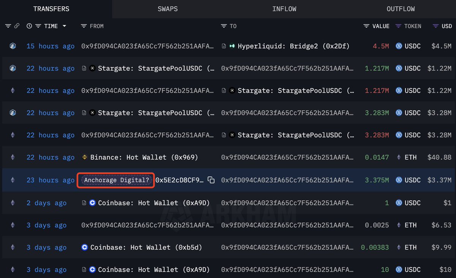Click the 4.5M value cell
This screenshot has width=456, height=278.
point(381,46)
